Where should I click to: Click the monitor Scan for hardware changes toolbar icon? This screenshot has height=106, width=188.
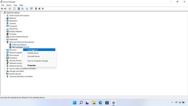click(31, 9)
